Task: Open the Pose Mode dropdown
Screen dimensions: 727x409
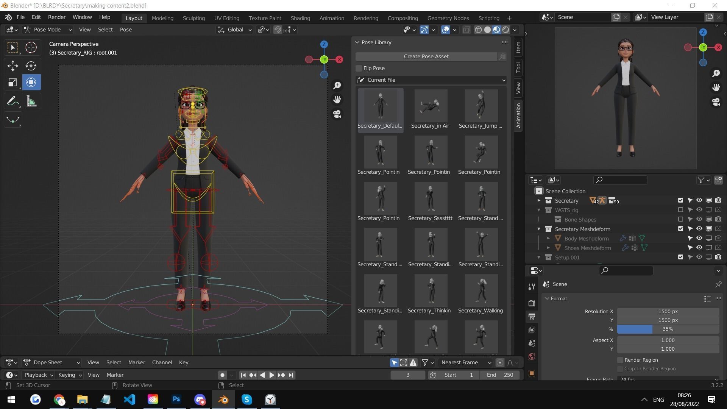Action: click(48, 30)
